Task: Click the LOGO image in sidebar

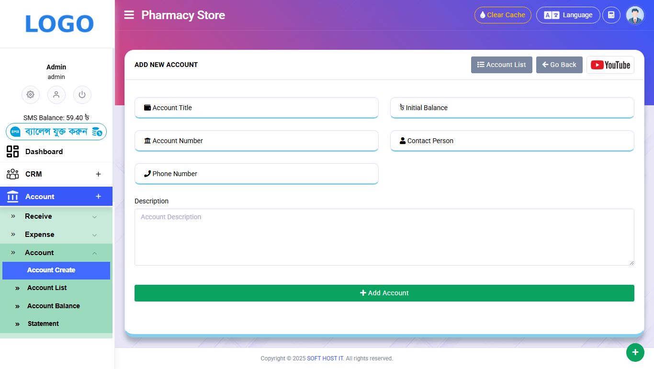Action: [59, 24]
